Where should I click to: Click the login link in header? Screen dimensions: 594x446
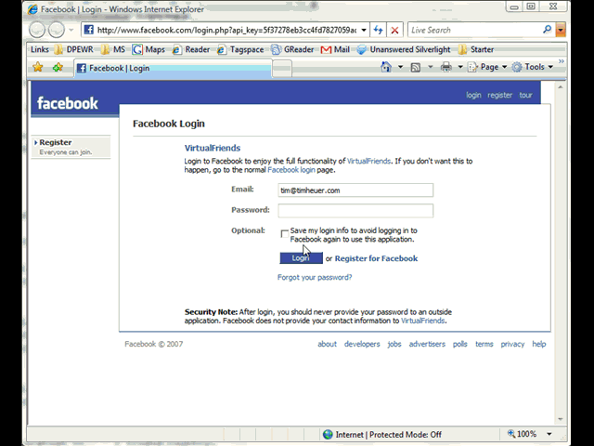point(473,95)
